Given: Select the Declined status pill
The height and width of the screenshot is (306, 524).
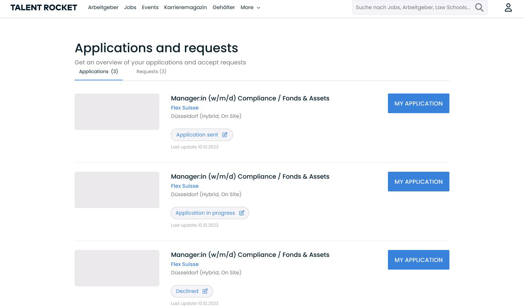Looking at the screenshot, I should (192, 291).
